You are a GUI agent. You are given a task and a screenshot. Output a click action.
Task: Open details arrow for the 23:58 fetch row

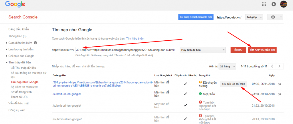(x=280, y=94)
